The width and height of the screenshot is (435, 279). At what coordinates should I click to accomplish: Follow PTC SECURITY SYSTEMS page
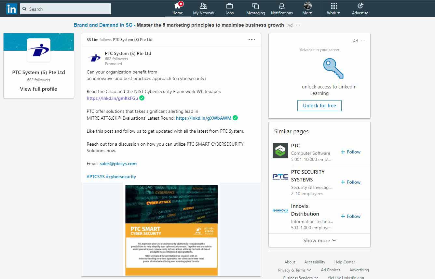350,182
